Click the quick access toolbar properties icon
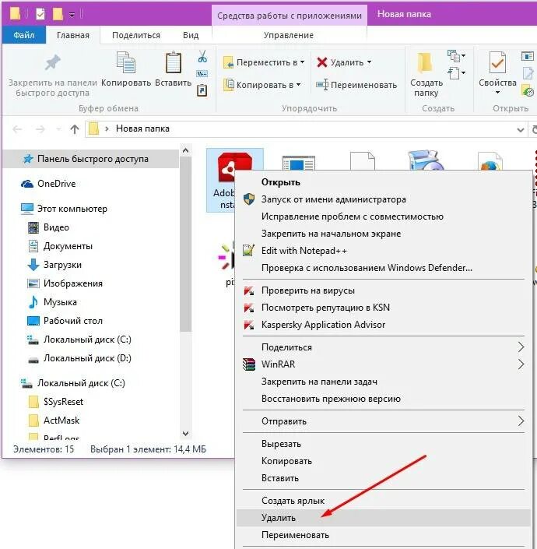This screenshot has height=549, width=537. point(40,14)
